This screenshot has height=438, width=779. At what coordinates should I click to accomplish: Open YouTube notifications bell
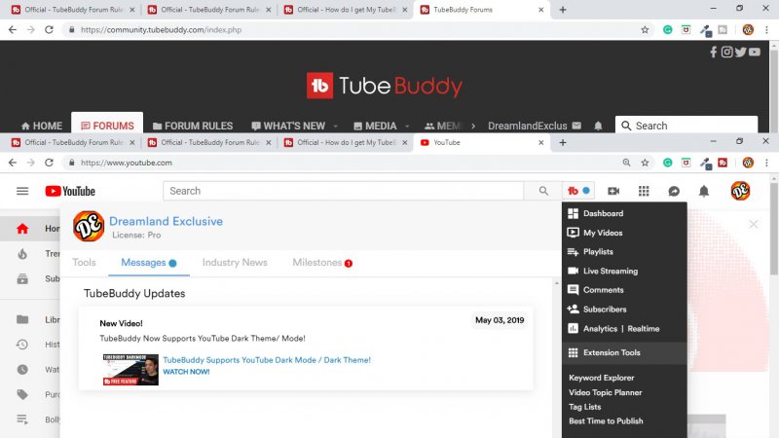[704, 191]
